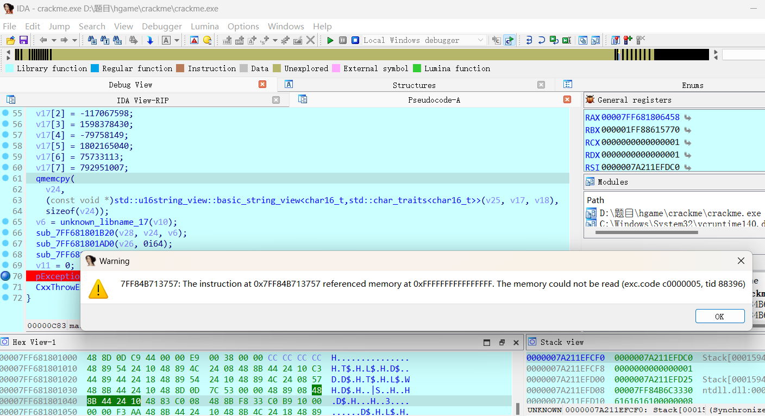765x416 pixels.
Task: Start the process with the green play button
Action: tap(330, 40)
